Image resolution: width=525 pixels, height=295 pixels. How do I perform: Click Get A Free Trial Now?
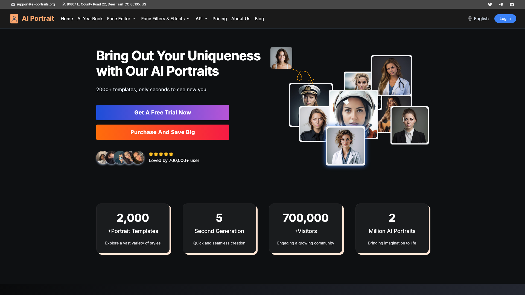(163, 113)
